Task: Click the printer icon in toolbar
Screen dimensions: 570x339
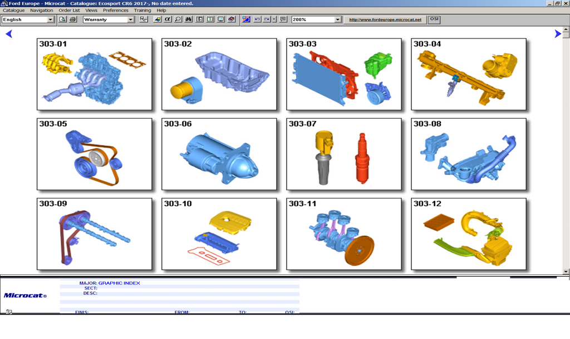Action: coord(73,20)
